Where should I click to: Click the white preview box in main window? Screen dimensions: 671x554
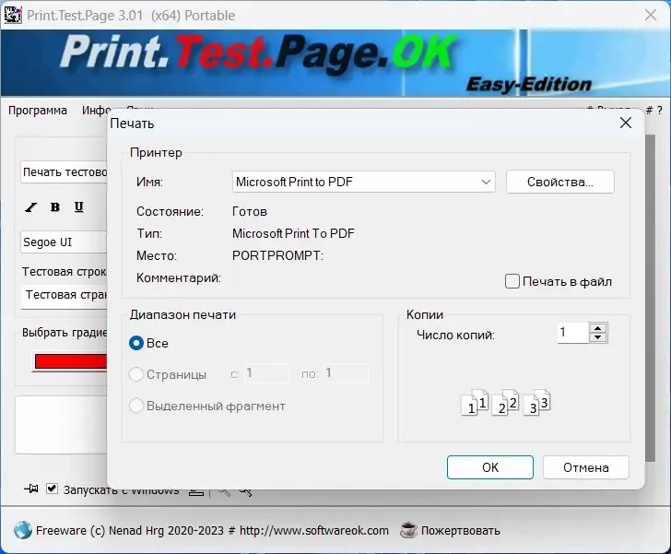(x=61, y=425)
